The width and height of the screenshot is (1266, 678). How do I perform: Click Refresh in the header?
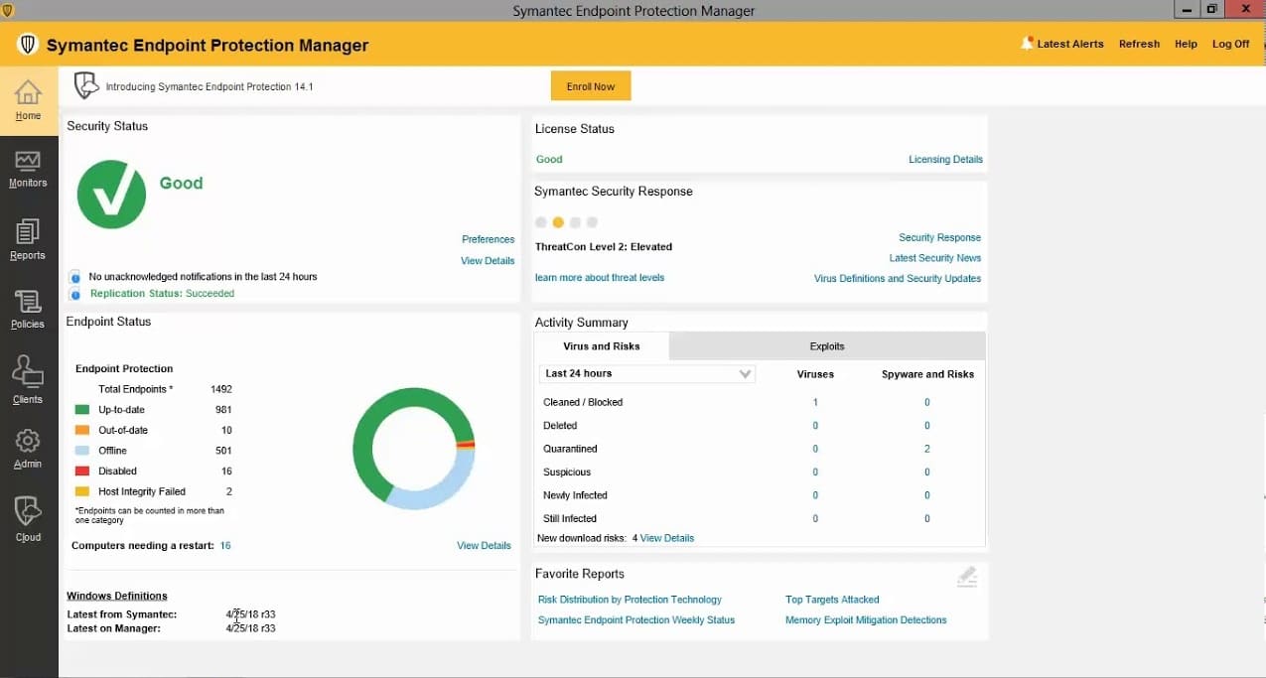1139,44
